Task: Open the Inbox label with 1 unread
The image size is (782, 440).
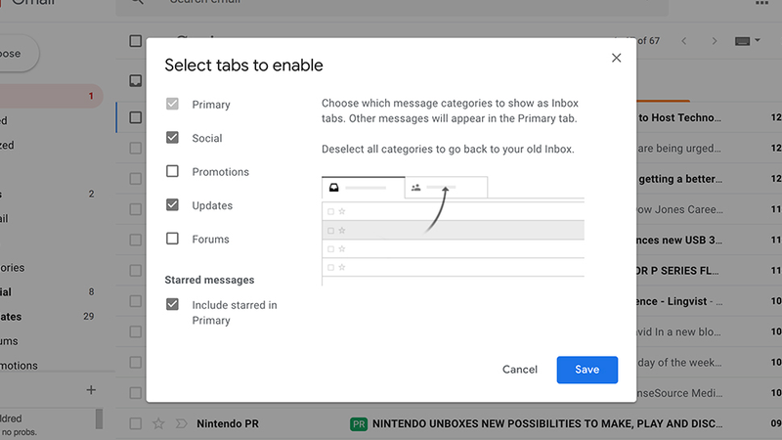Action: tap(52, 96)
